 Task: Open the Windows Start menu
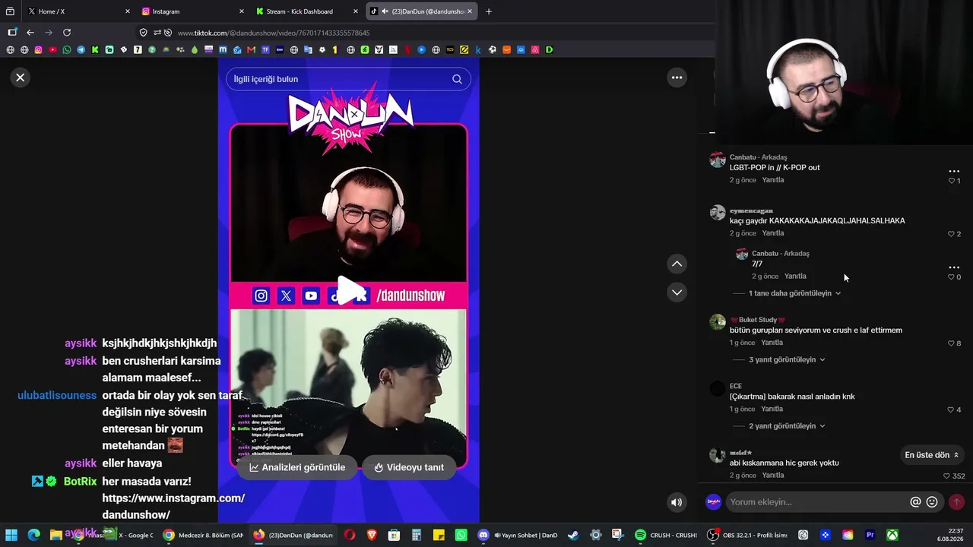[11, 535]
